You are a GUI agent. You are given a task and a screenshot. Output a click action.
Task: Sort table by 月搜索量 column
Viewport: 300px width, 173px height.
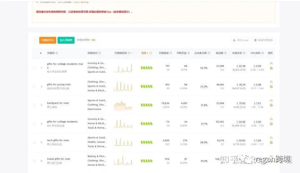coord(165,53)
